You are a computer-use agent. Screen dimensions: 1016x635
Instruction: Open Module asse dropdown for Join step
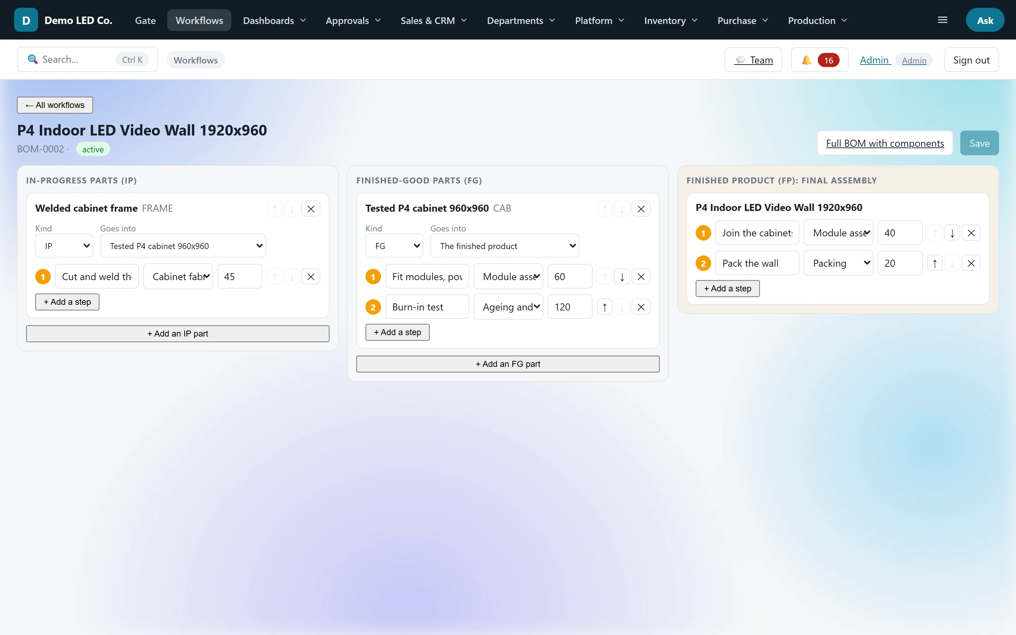(839, 233)
